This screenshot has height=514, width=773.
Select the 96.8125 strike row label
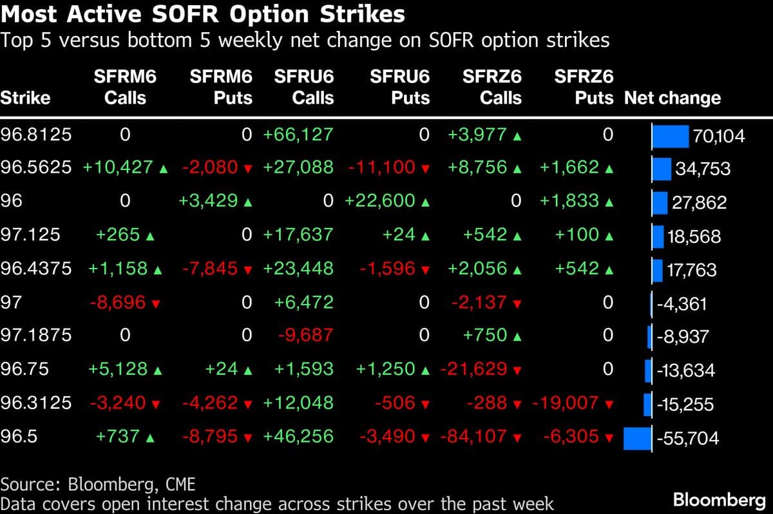tap(36, 135)
